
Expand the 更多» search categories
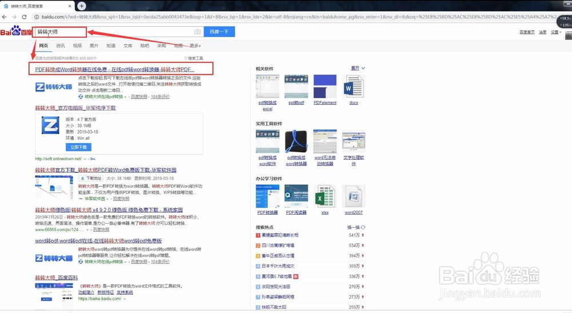click(x=195, y=46)
